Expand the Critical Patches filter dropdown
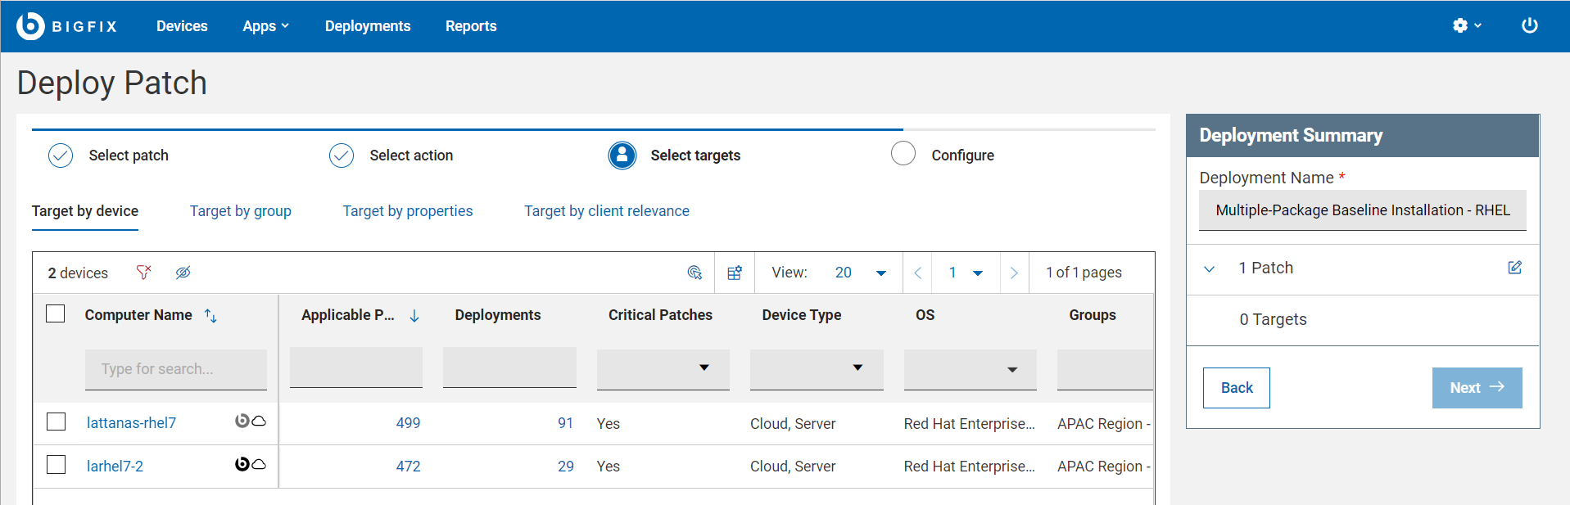Viewport: 1570px width, 505px height. [x=704, y=367]
